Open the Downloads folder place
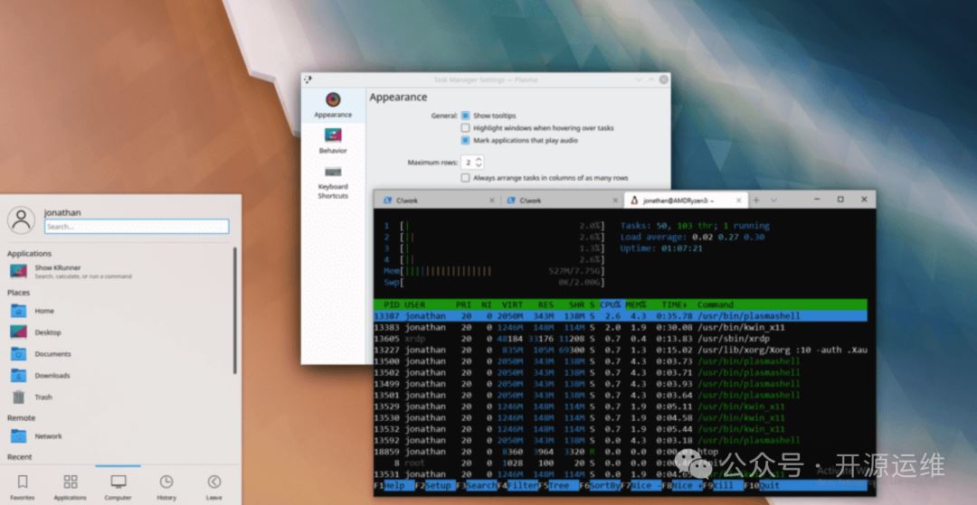Image resolution: width=977 pixels, height=505 pixels. pos(19,375)
